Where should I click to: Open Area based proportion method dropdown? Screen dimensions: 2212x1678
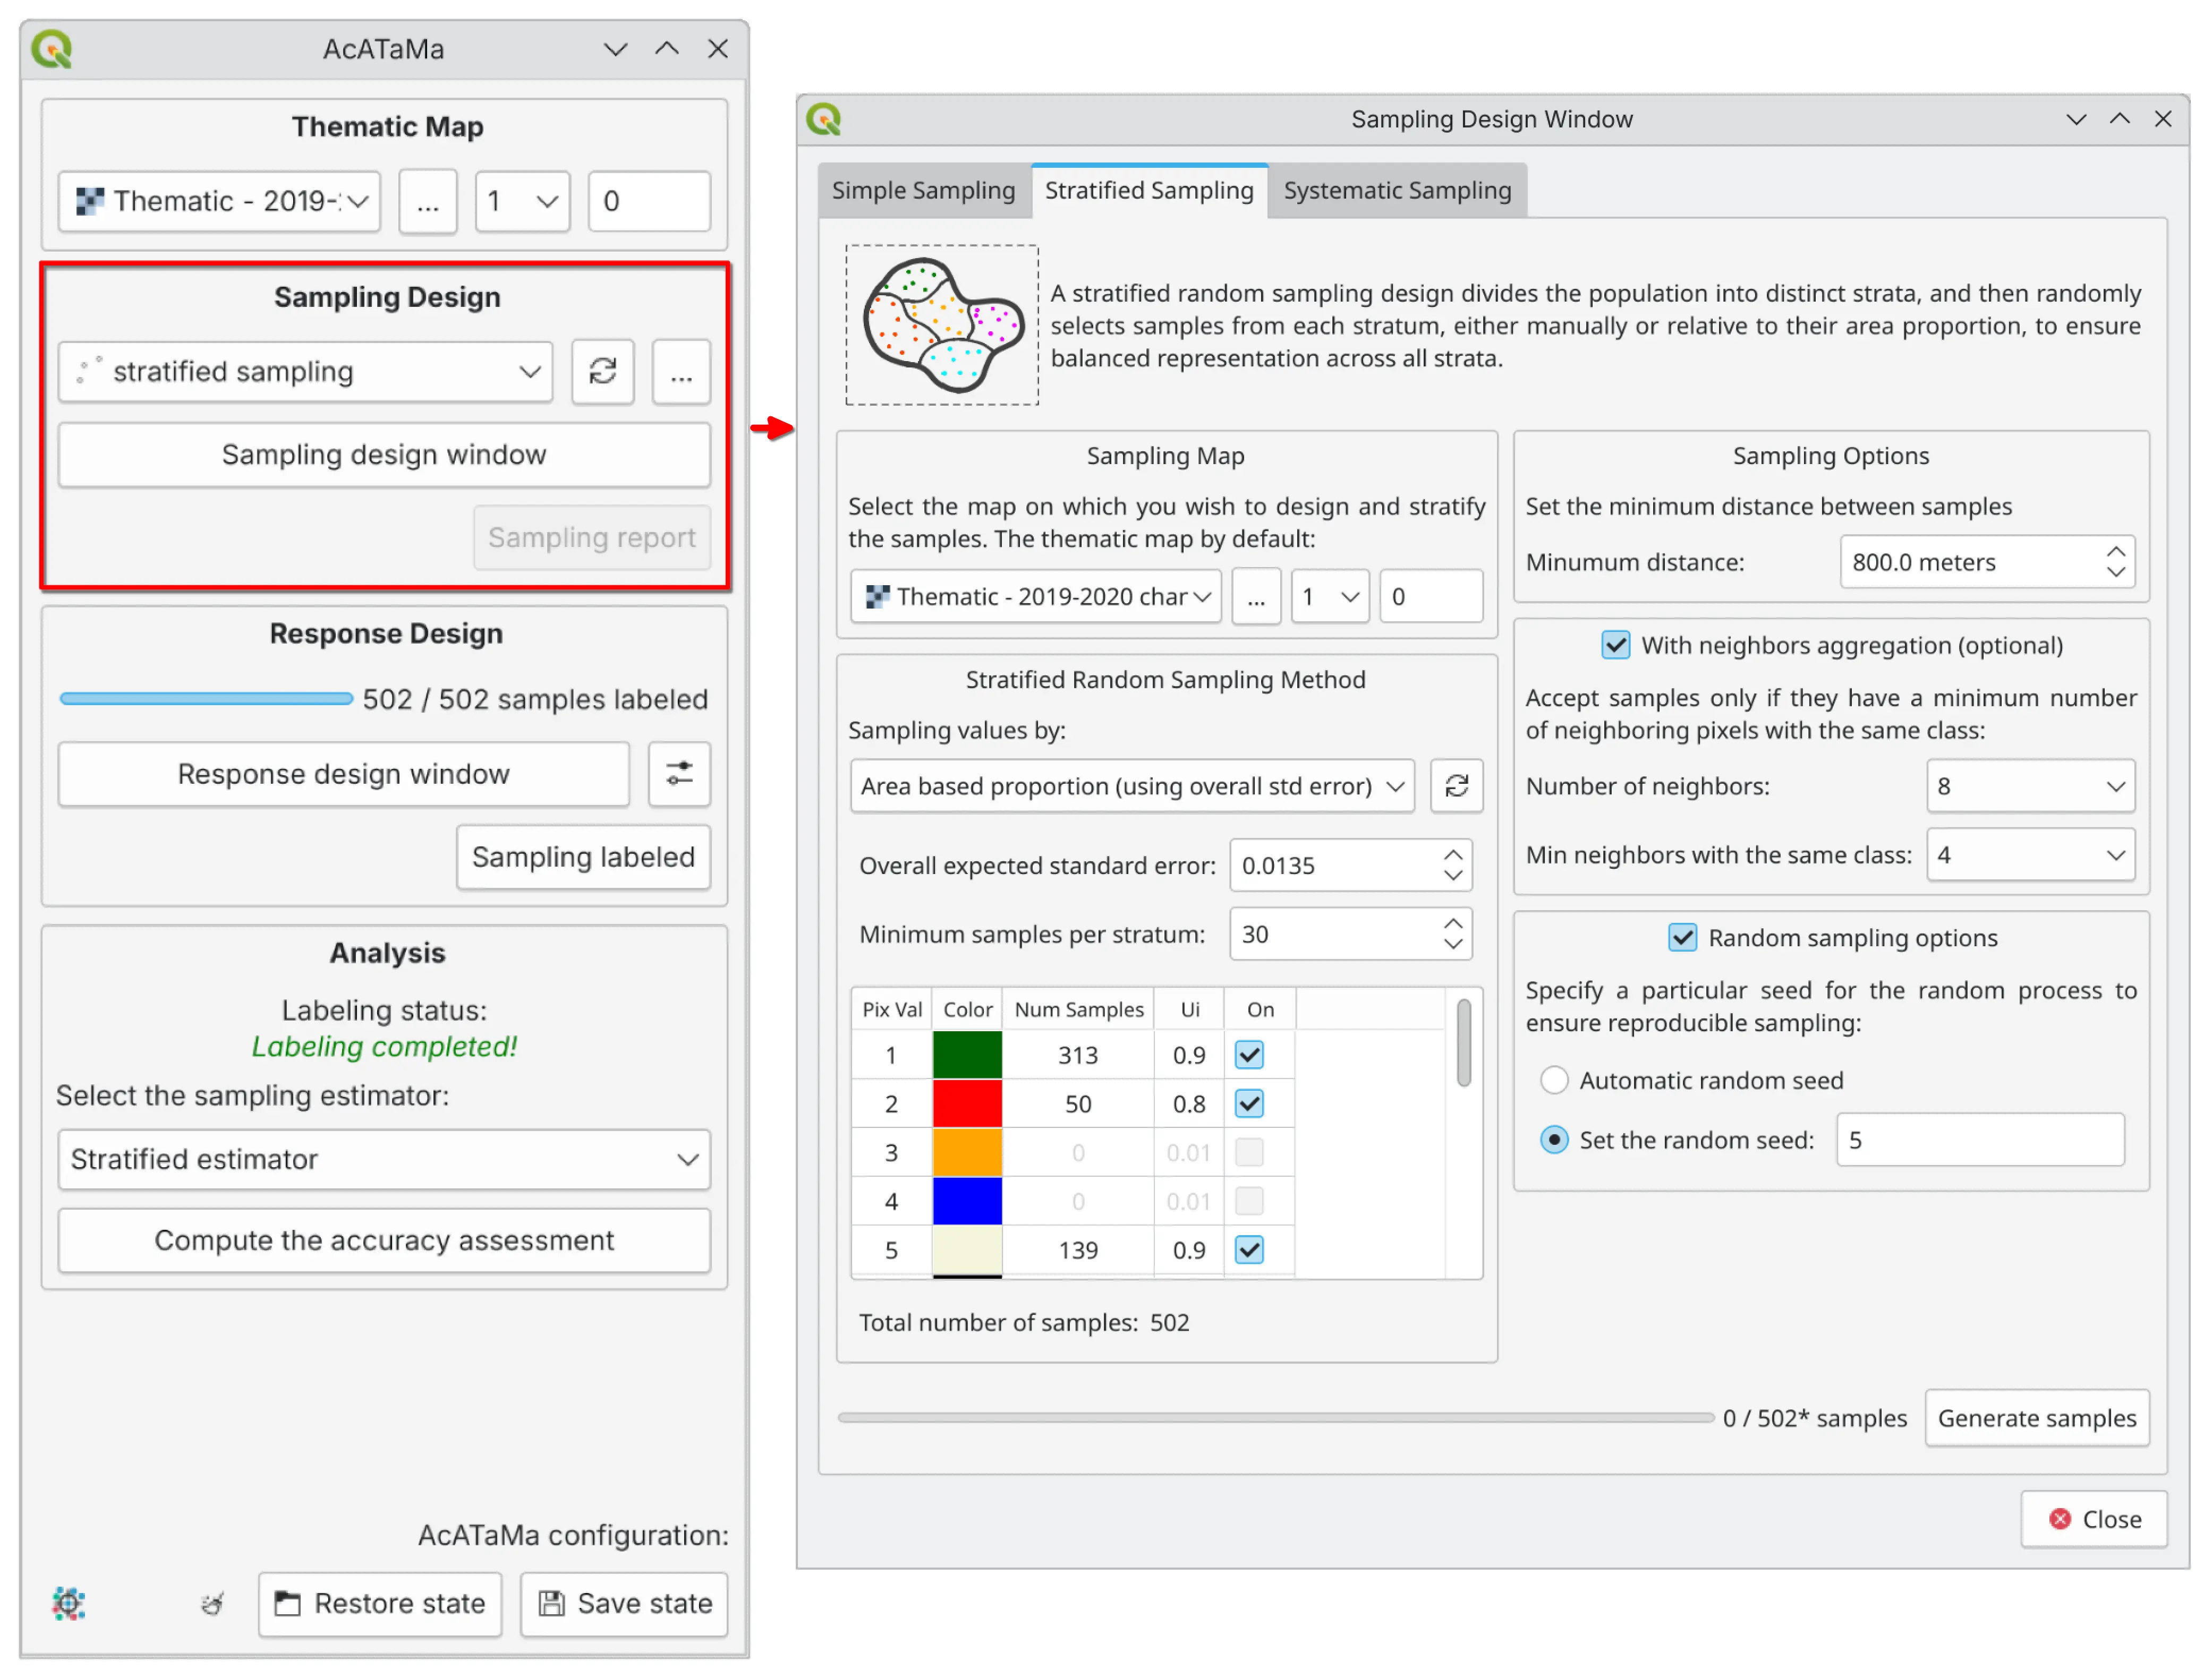[1131, 786]
